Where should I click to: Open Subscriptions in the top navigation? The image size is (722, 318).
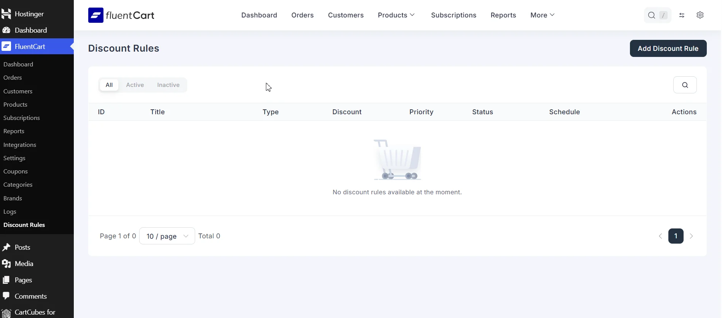coord(454,15)
